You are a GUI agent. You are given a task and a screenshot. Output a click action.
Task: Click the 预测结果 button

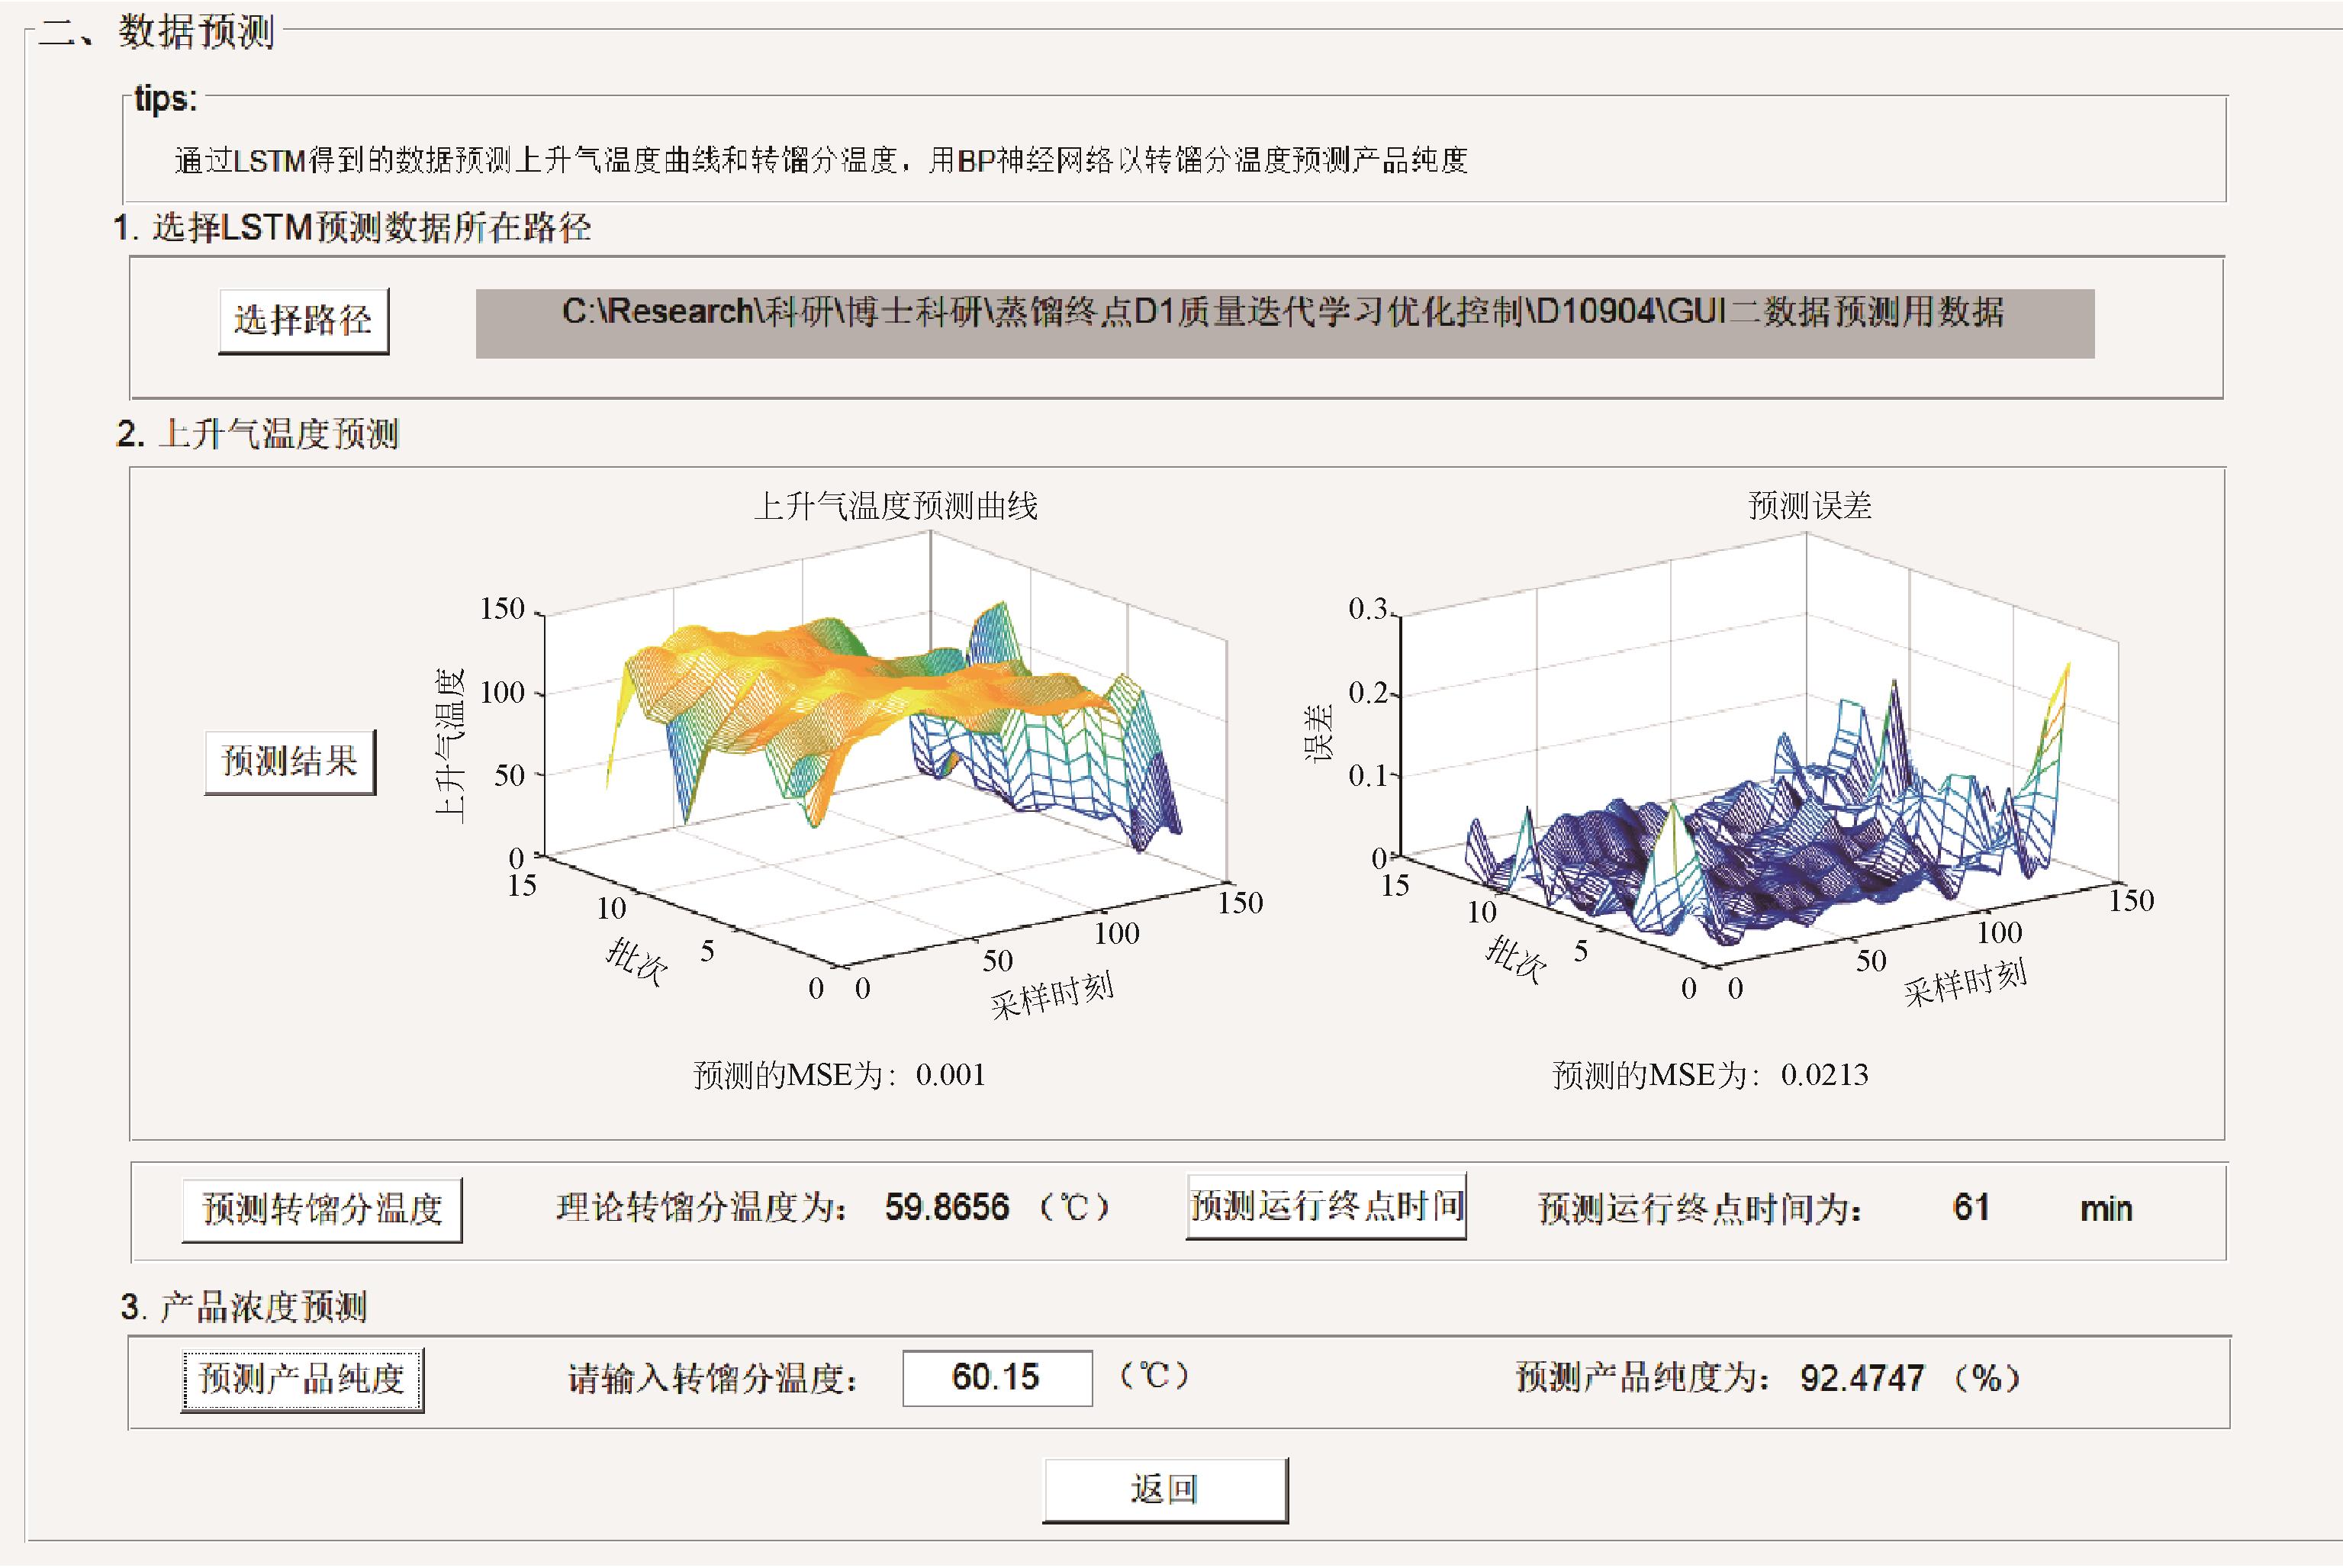click(289, 762)
